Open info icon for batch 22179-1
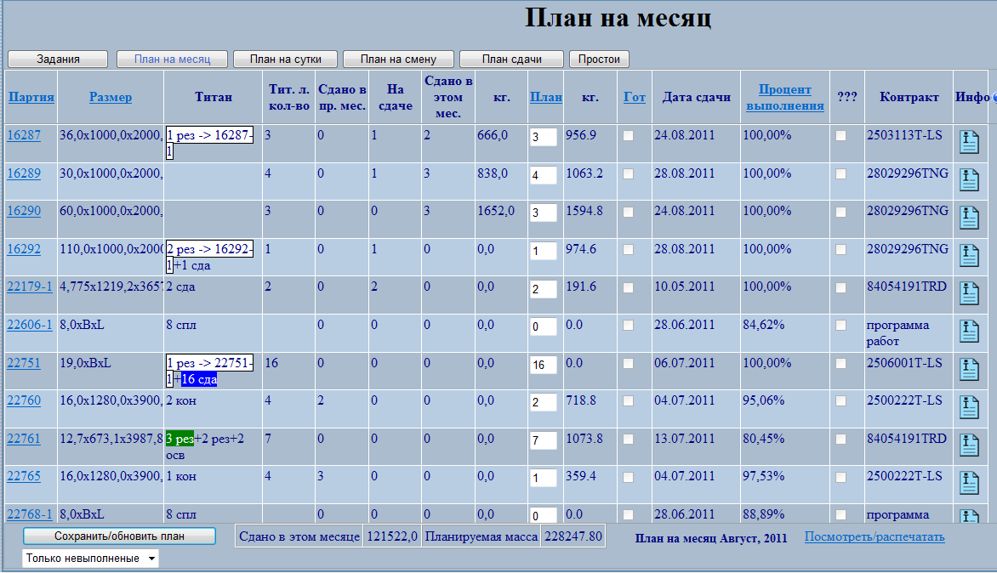This screenshot has width=997, height=573. click(969, 292)
